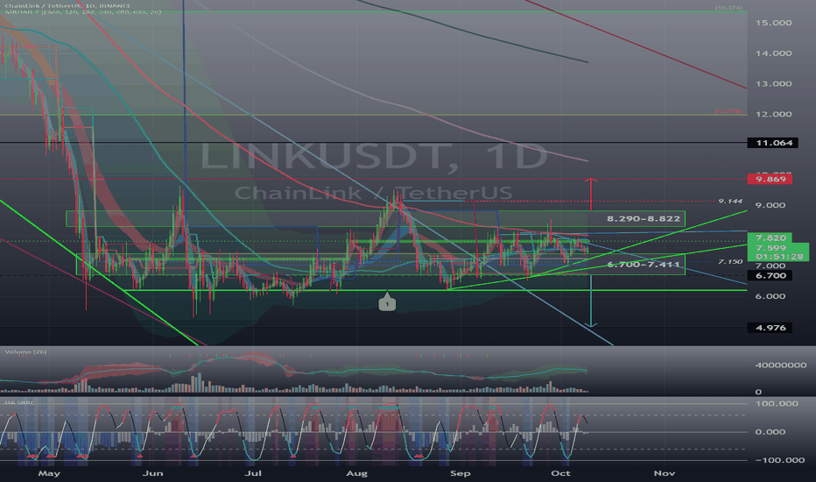Image resolution: width=816 pixels, height=482 pixels.
Task: Select the red upward arrow drawing
Action: tap(591, 195)
